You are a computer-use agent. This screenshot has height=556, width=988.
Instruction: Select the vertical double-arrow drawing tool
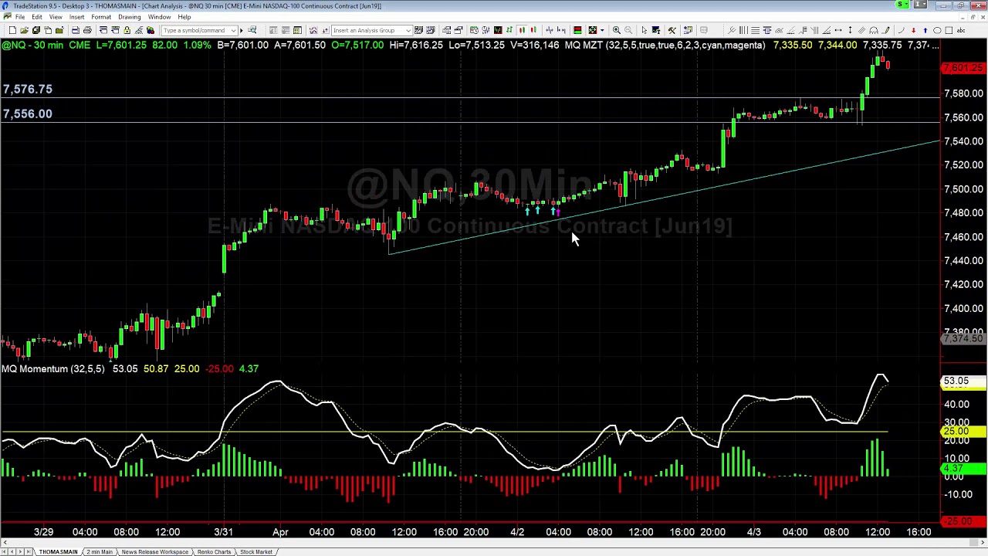[850, 30]
